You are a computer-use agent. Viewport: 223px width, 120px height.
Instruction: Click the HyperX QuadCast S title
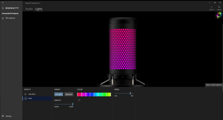[x=32, y=3]
